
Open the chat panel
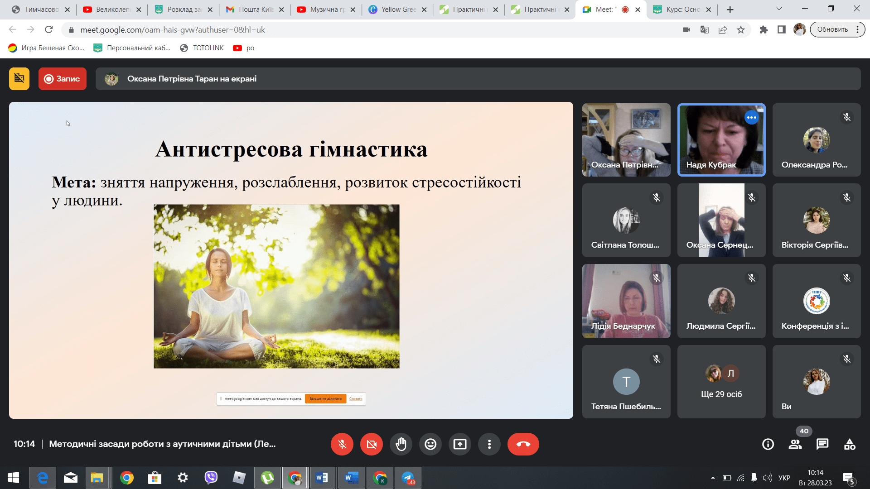(823, 444)
